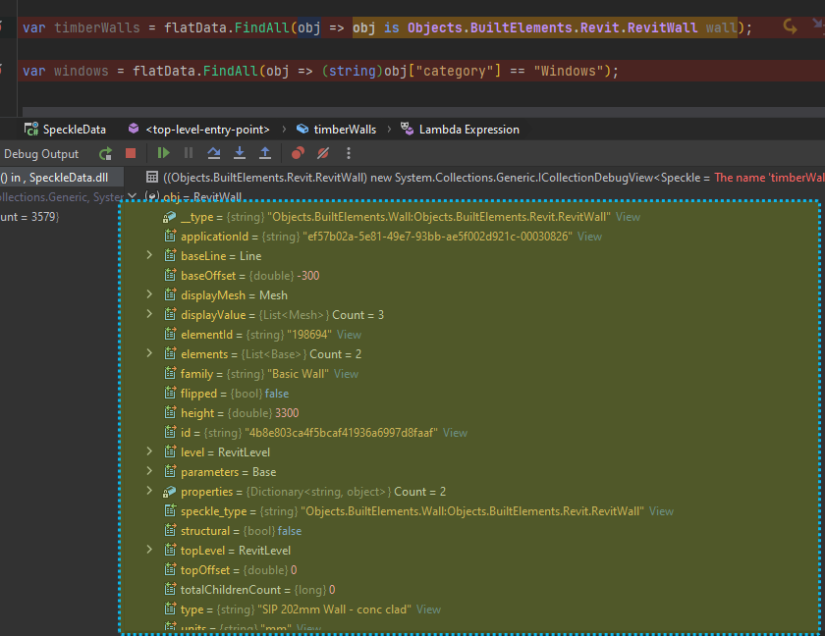Switch to the Debug Output tab

coord(40,154)
